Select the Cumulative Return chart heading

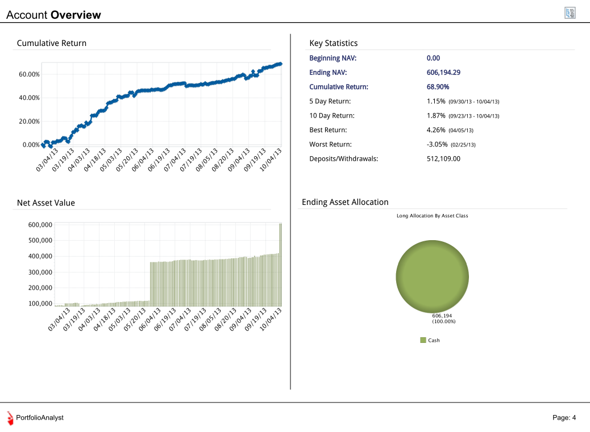(52, 43)
